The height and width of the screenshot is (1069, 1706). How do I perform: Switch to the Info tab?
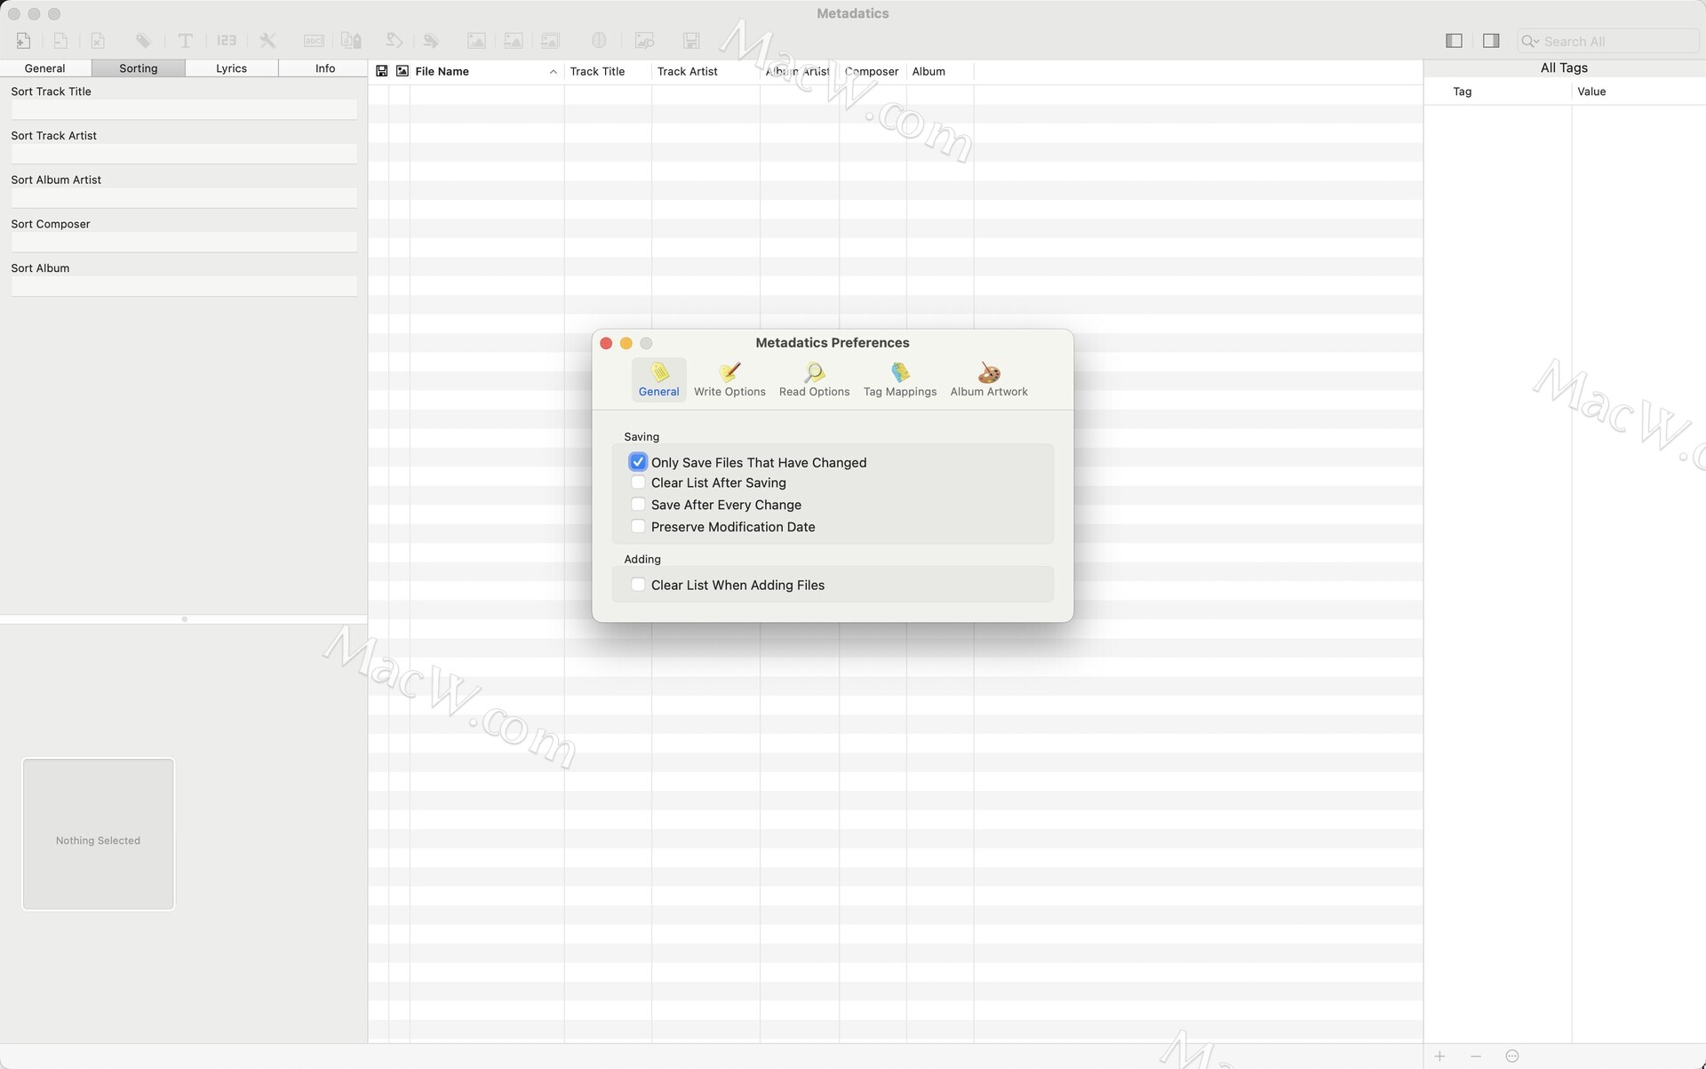(324, 68)
